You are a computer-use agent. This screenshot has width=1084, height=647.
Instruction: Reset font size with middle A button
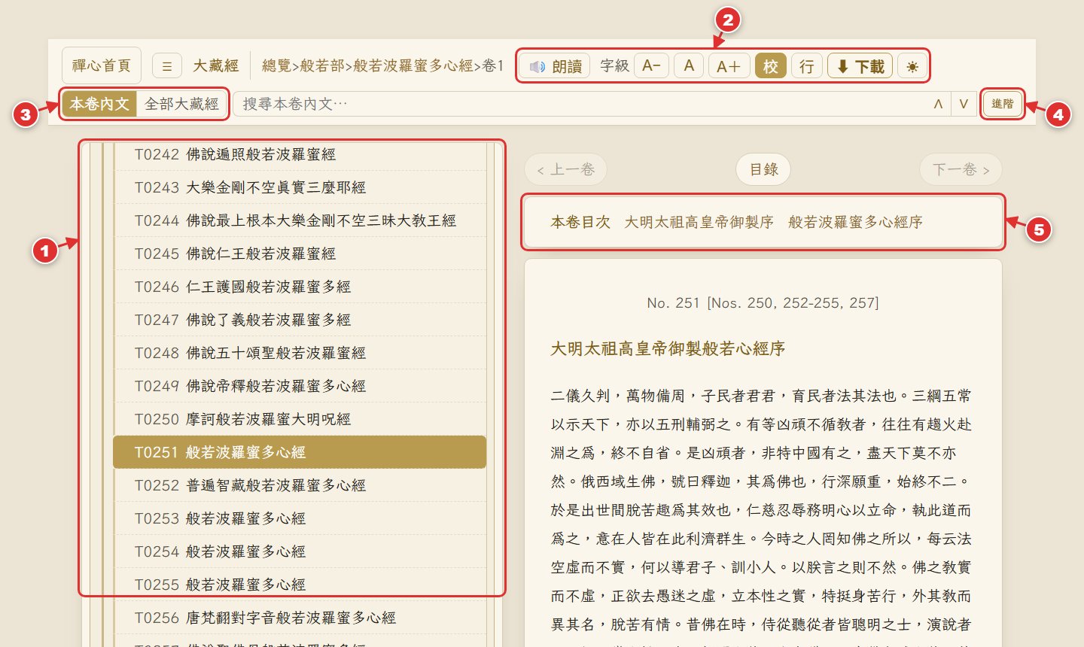(689, 66)
